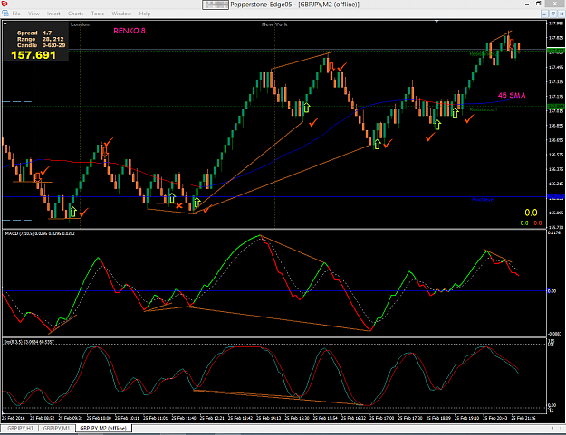Image resolution: width=566 pixels, height=435 pixels.
Task: Click the blue pivot price tag on scale
Action: coord(556,197)
